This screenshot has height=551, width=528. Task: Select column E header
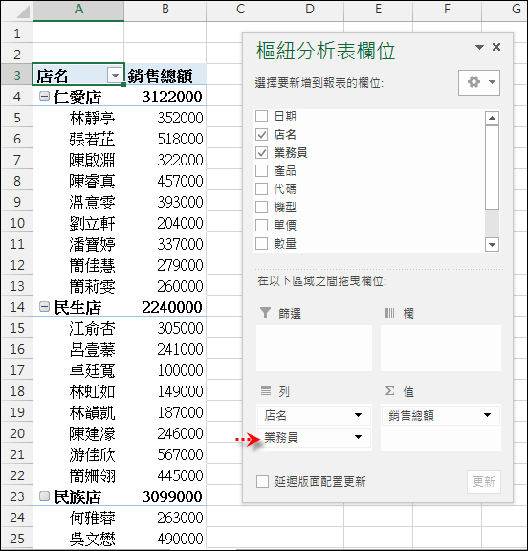379,11
